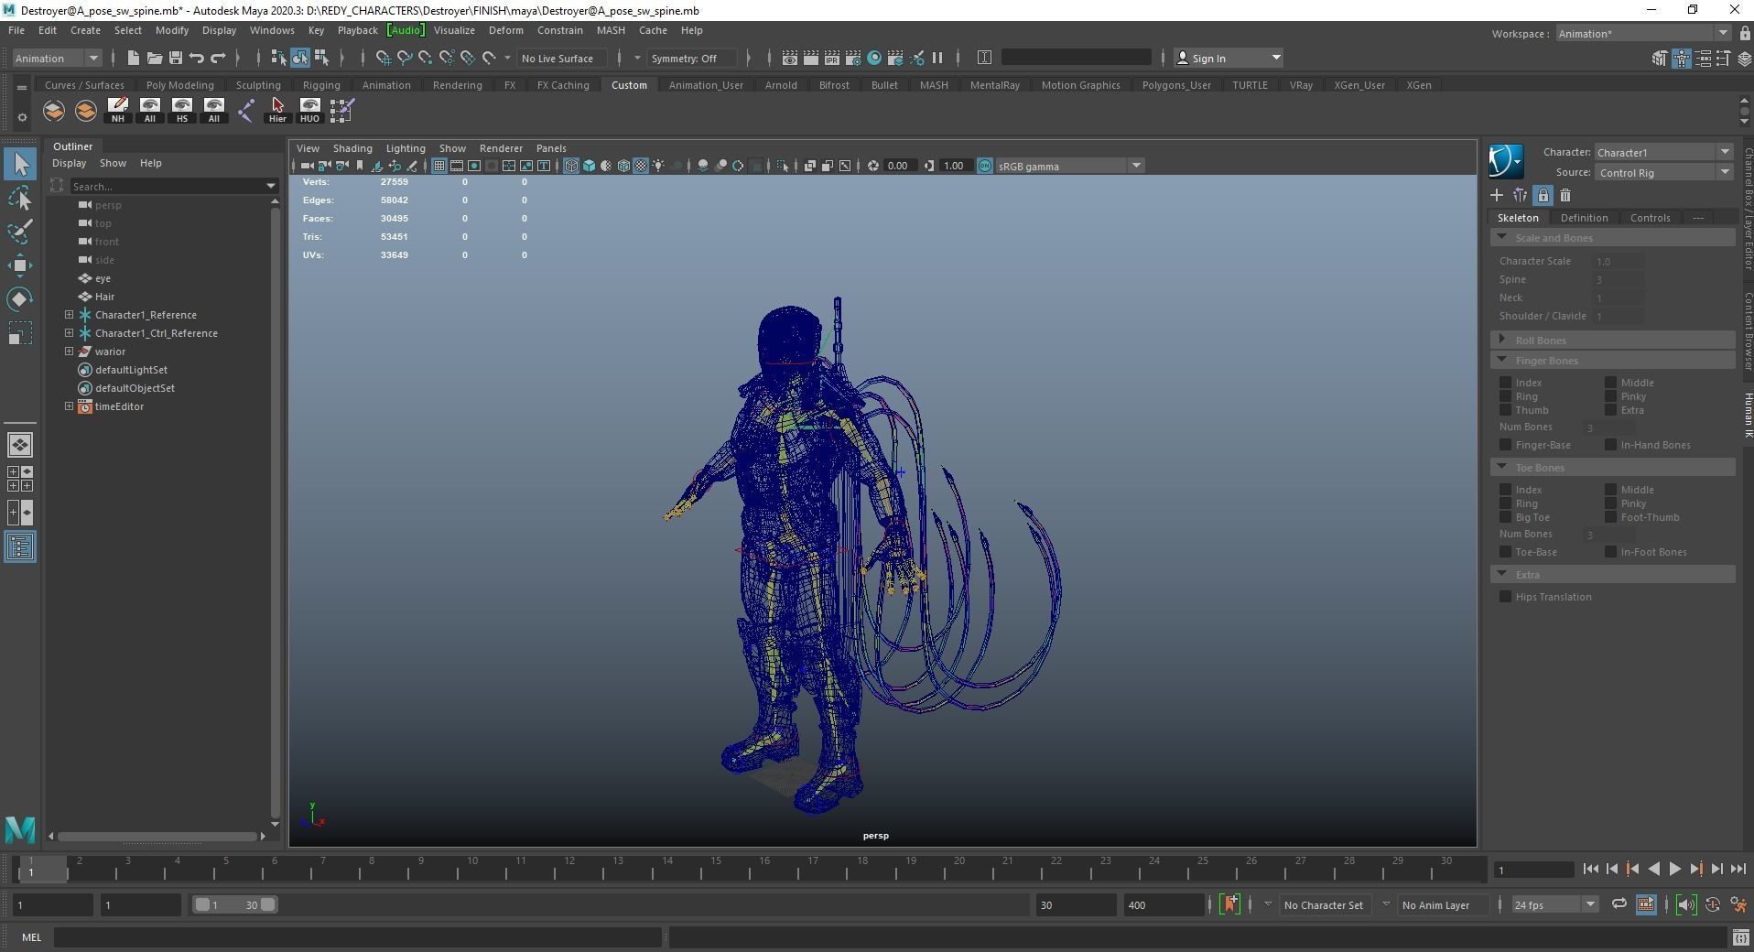Open the Deform menu
Viewport: 1754px width, 952px height.
pyautogui.click(x=505, y=30)
